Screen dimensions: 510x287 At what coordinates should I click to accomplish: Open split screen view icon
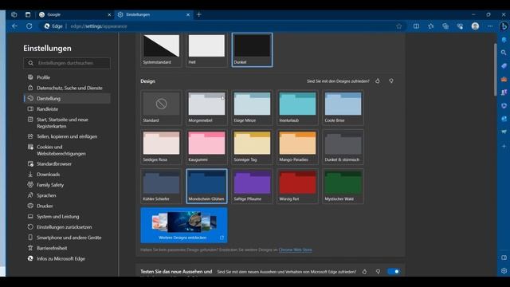coord(416,26)
